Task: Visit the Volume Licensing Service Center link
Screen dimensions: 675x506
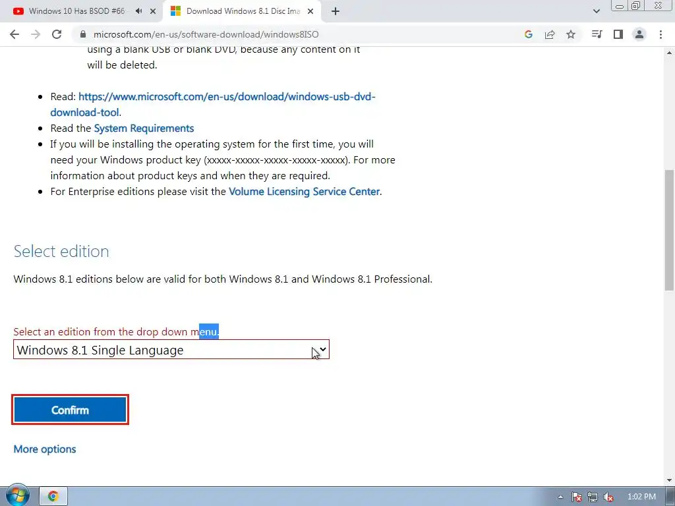Action: (x=304, y=192)
